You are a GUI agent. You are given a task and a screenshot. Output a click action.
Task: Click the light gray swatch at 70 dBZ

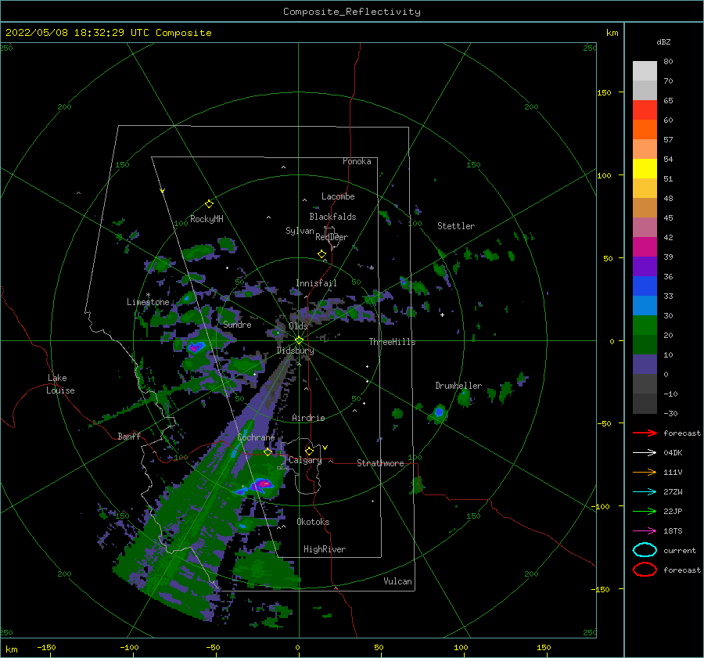click(x=645, y=71)
